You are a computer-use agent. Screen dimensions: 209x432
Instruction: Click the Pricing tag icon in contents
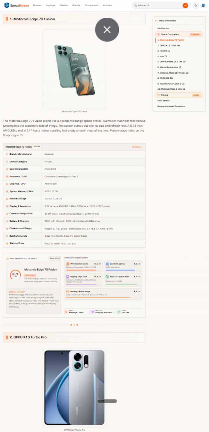tap(158, 95)
